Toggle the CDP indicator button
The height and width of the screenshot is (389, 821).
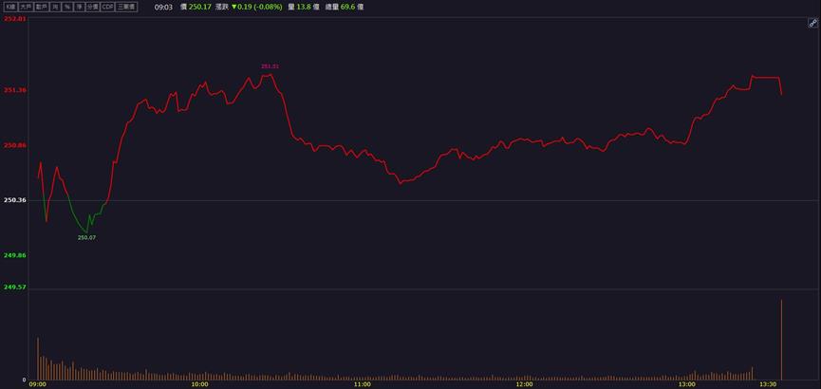[107, 7]
